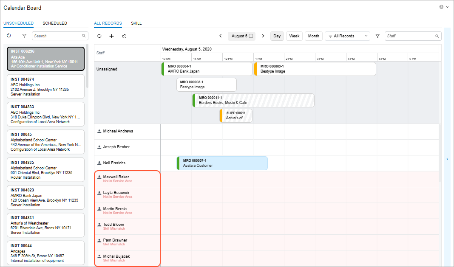
Task: Click the settings gear icon
Action: coord(441,7)
